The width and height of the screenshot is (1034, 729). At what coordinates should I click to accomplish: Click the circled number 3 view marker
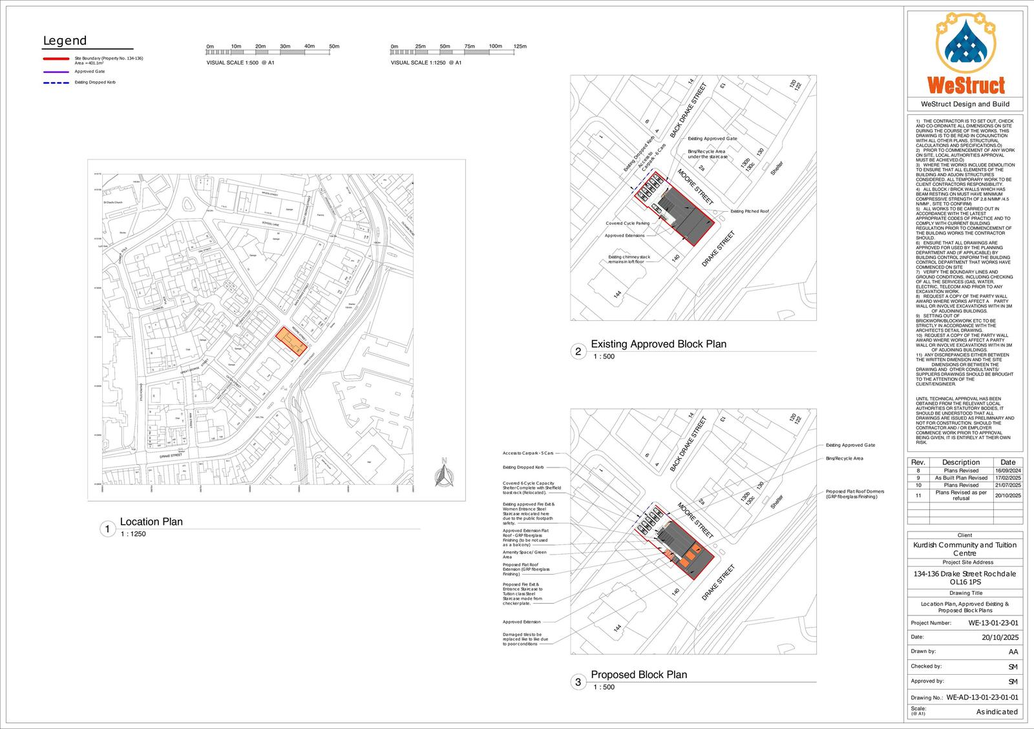tap(578, 682)
